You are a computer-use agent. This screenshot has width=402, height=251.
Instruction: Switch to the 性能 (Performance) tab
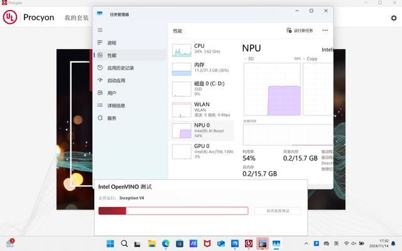click(x=112, y=55)
